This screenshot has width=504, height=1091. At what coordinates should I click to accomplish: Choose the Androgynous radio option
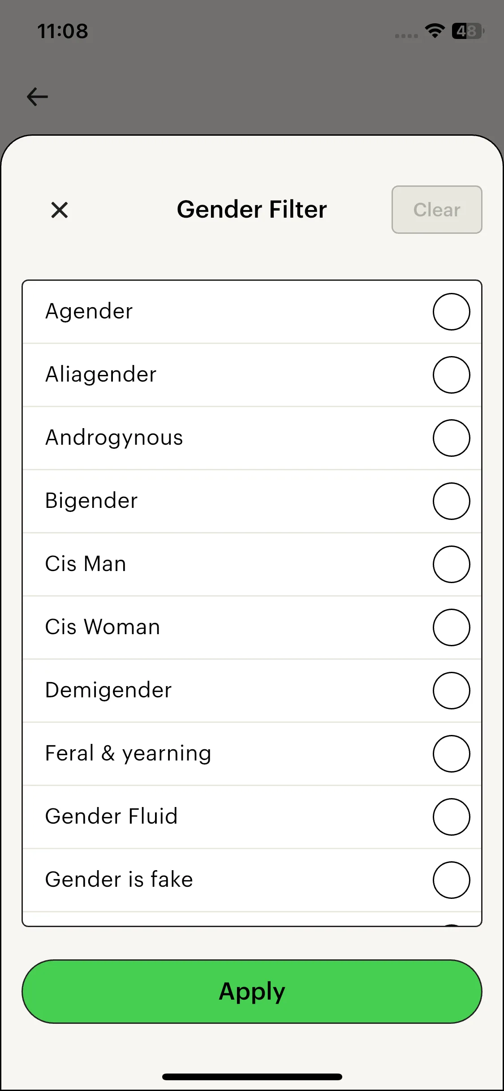coord(451,438)
